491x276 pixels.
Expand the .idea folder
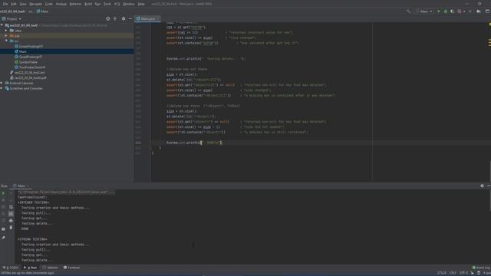(x=6, y=31)
